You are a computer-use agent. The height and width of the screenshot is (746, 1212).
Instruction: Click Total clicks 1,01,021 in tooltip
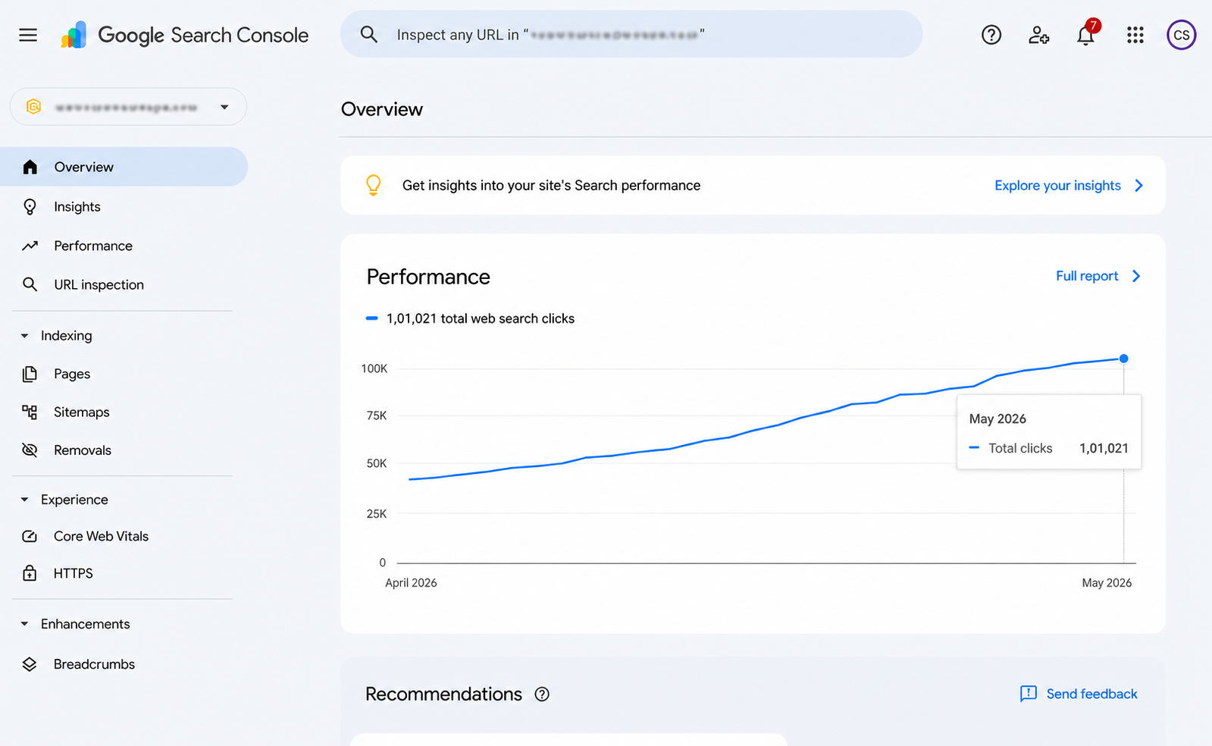click(1049, 449)
